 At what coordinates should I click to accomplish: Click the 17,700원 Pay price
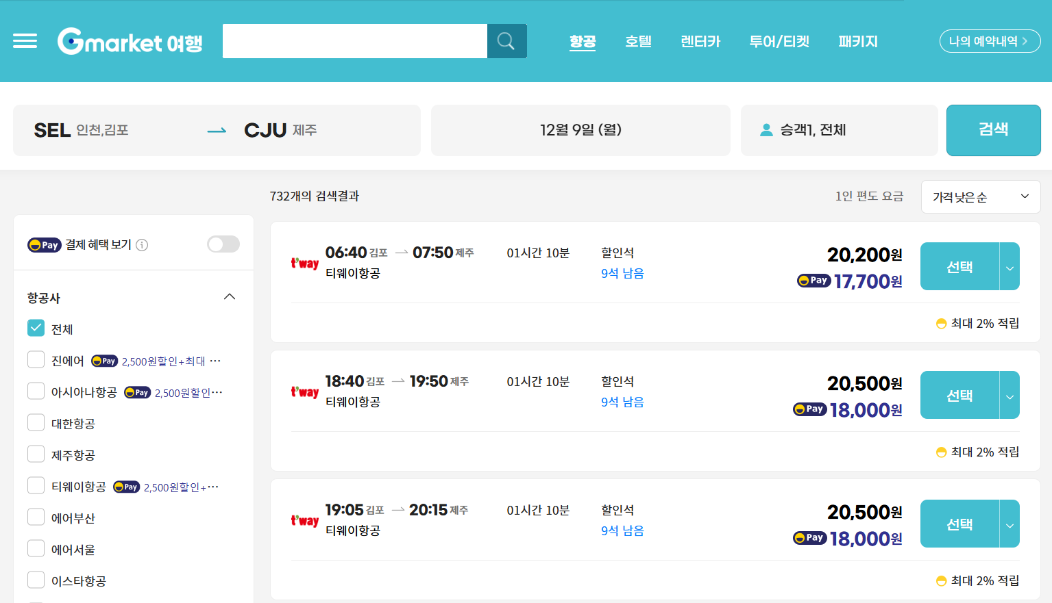tap(868, 281)
